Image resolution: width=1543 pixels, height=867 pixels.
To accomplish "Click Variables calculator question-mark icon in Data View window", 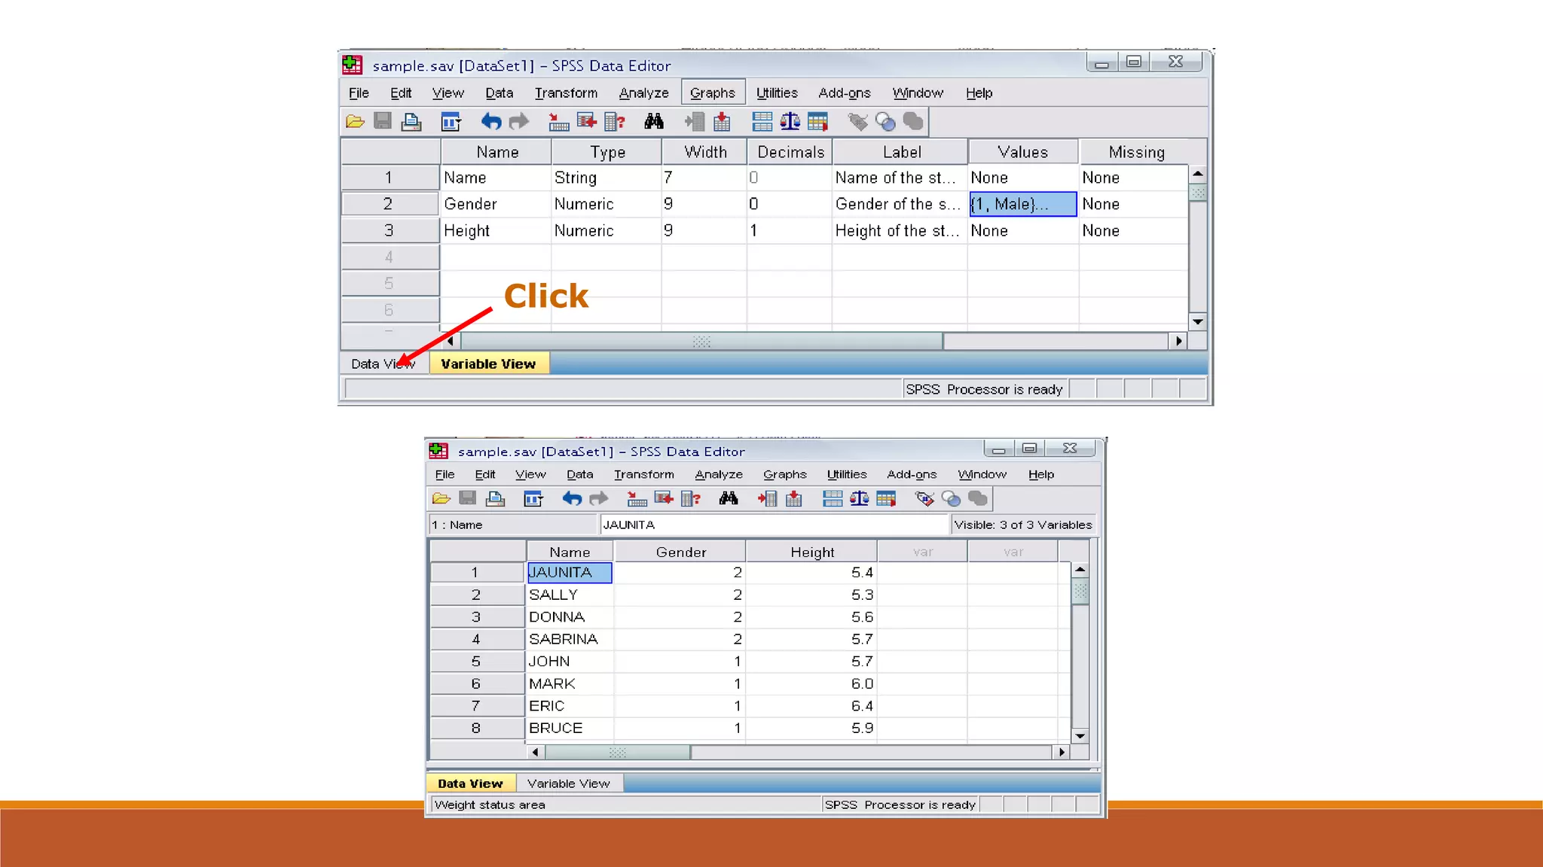I will (690, 498).
